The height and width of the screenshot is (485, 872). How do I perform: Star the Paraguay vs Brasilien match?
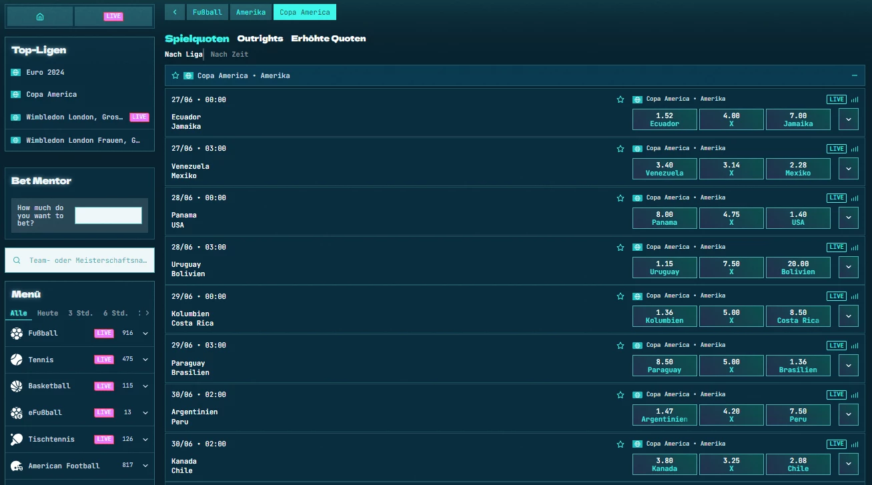620,346
